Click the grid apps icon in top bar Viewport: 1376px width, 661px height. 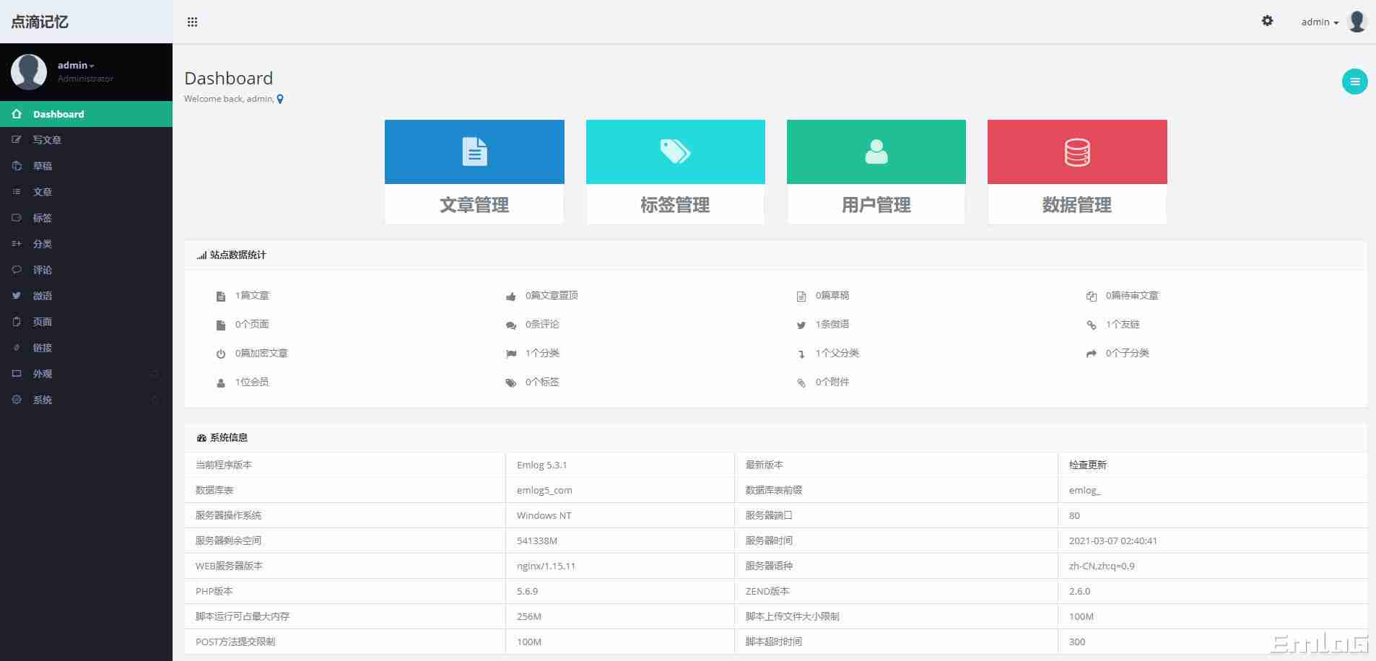(192, 22)
